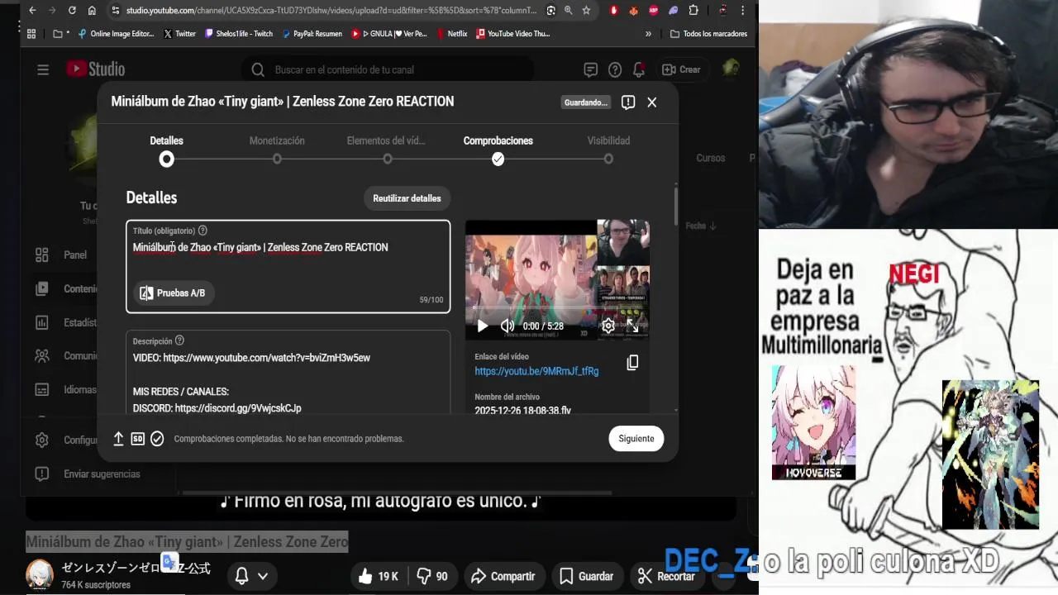Image resolution: width=1058 pixels, height=595 pixels.
Task: Open the feedback icon in dialog header
Action: tap(628, 102)
